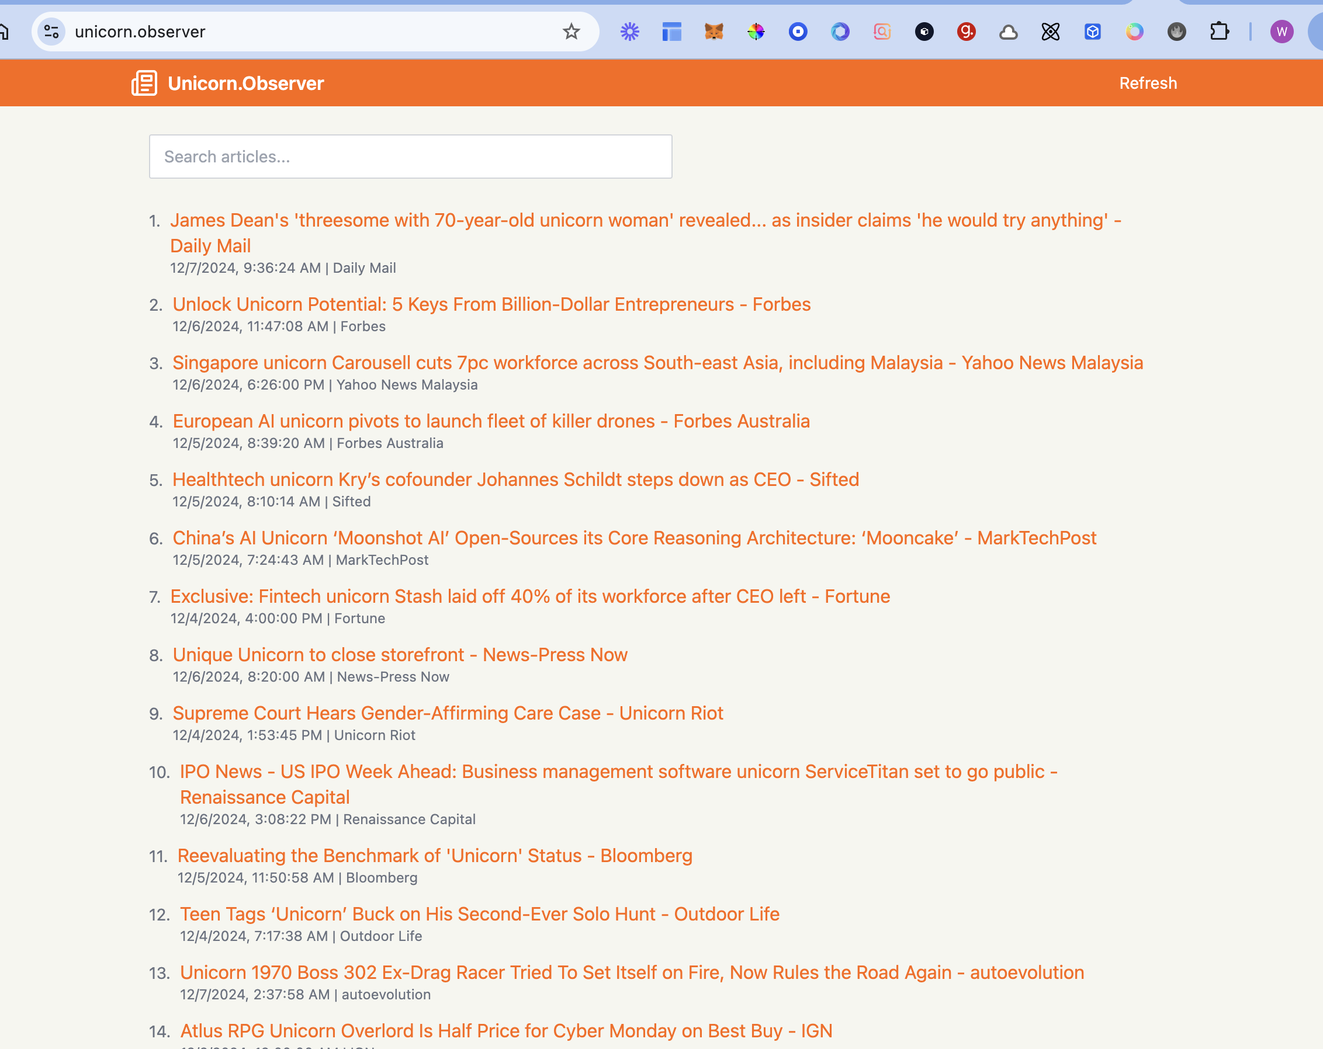Click the purple starburst extension icon
This screenshot has width=1323, height=1049.
coord(629,32)
